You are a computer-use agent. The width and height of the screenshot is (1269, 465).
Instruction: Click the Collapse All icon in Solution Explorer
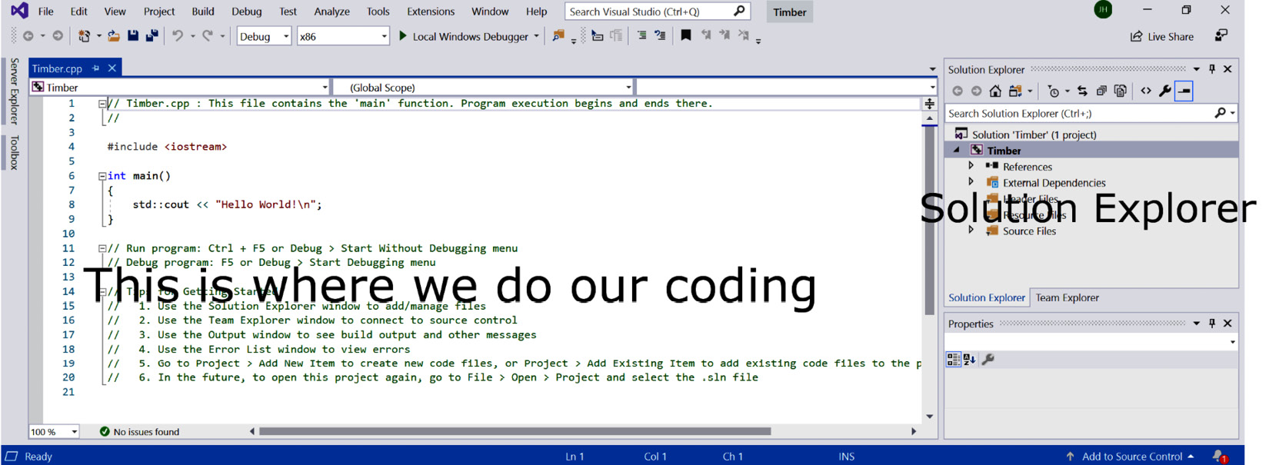[1101, 91]
